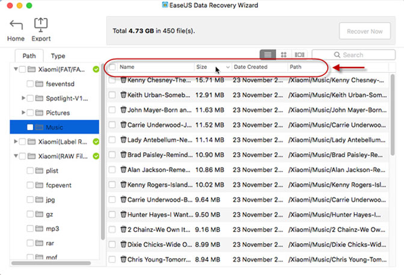The image size is (404, 275).
Task: Check the Carrie Underwood-J... file checkbox
Action: click(x=112, y=125)
